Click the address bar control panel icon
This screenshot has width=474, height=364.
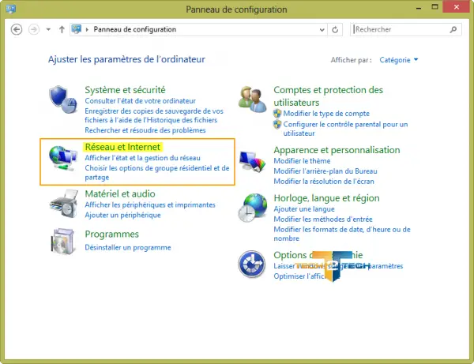pyautogui.click(x=76, y=29)
